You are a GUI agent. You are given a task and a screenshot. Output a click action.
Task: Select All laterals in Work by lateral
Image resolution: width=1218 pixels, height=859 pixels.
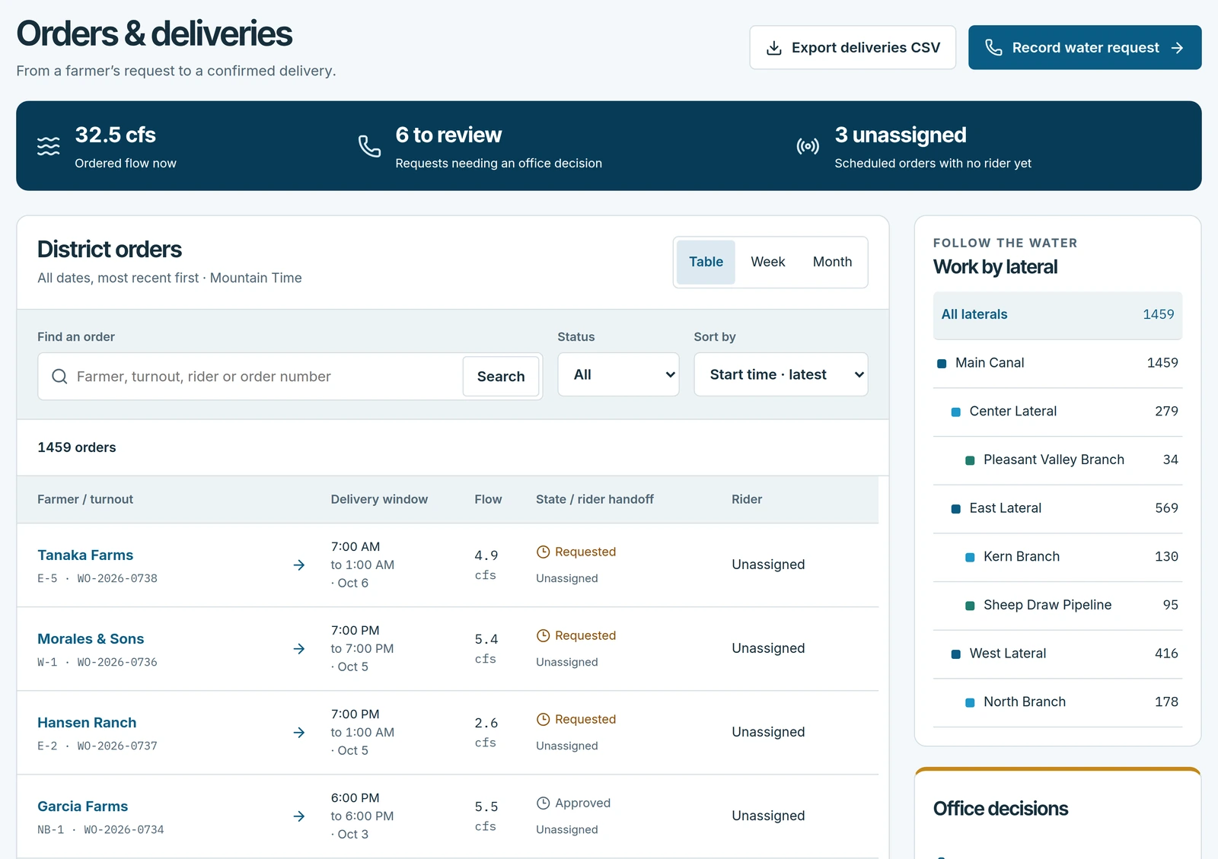(1057, 315)
